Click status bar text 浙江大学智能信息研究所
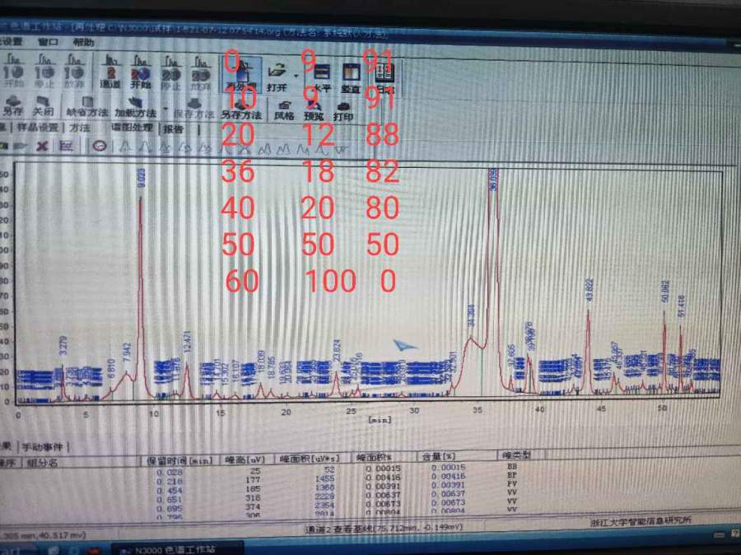Image resolution: width=741 pixels, height=555 pixels. [641, 520]
